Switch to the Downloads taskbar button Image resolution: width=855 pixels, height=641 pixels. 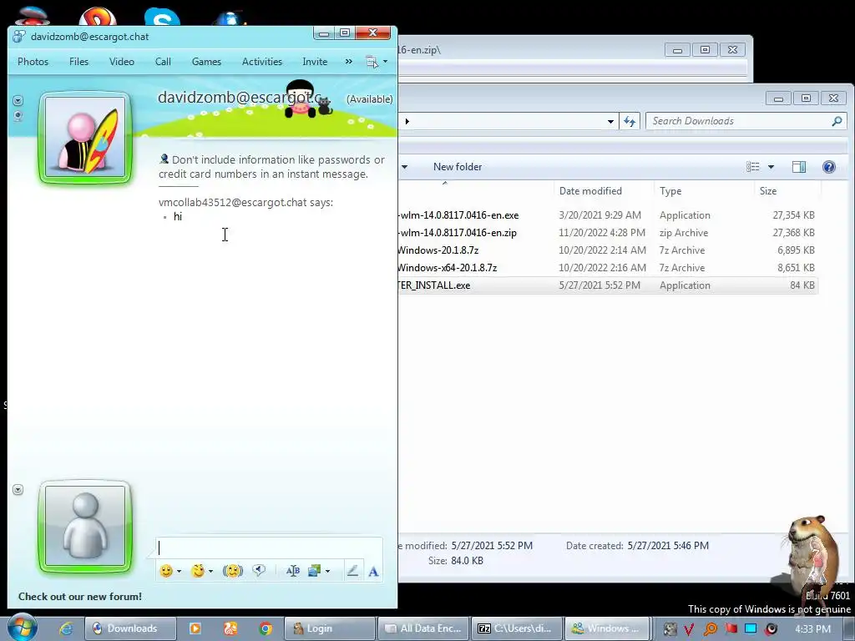click(x=131, y=628)
